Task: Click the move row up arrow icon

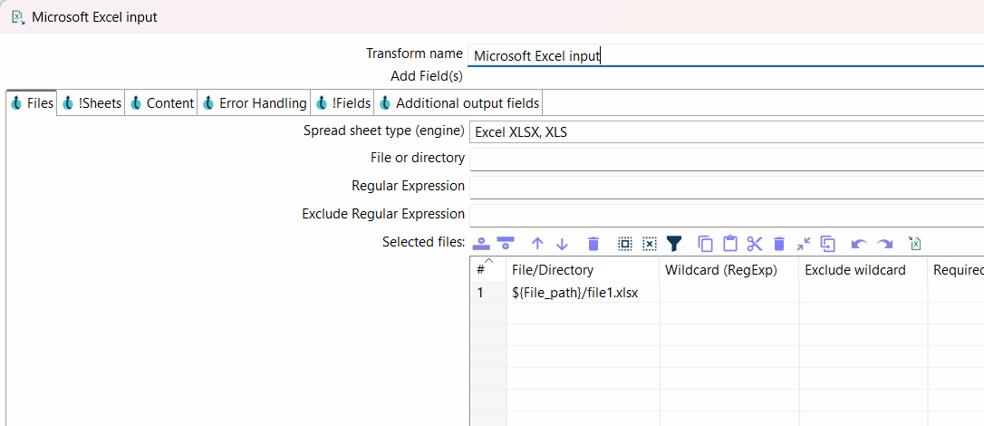Action: click(x=537, y=243)
